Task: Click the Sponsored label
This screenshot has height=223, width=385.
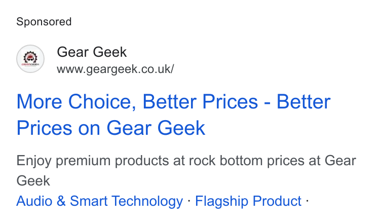Action: point(44,22)
